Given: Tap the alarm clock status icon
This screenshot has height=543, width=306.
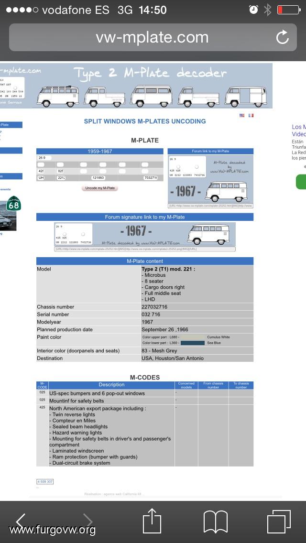Looking at the screenshot, I should pos(253,10).
